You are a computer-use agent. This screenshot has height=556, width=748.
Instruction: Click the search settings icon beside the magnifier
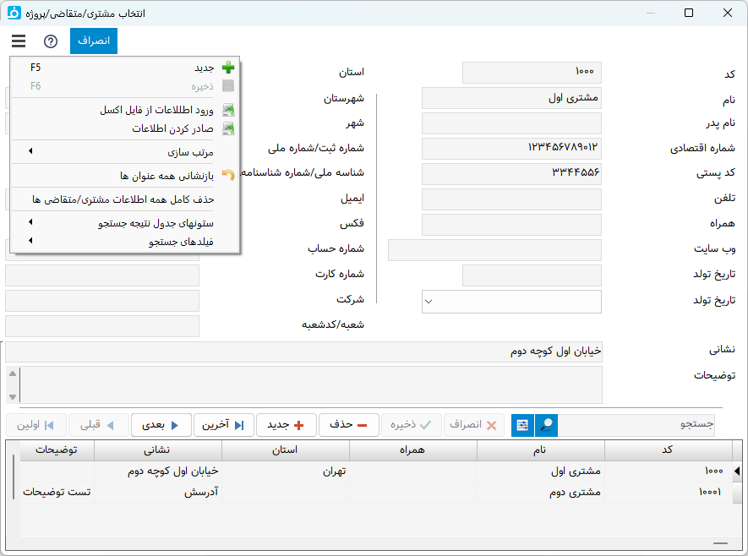521,425
